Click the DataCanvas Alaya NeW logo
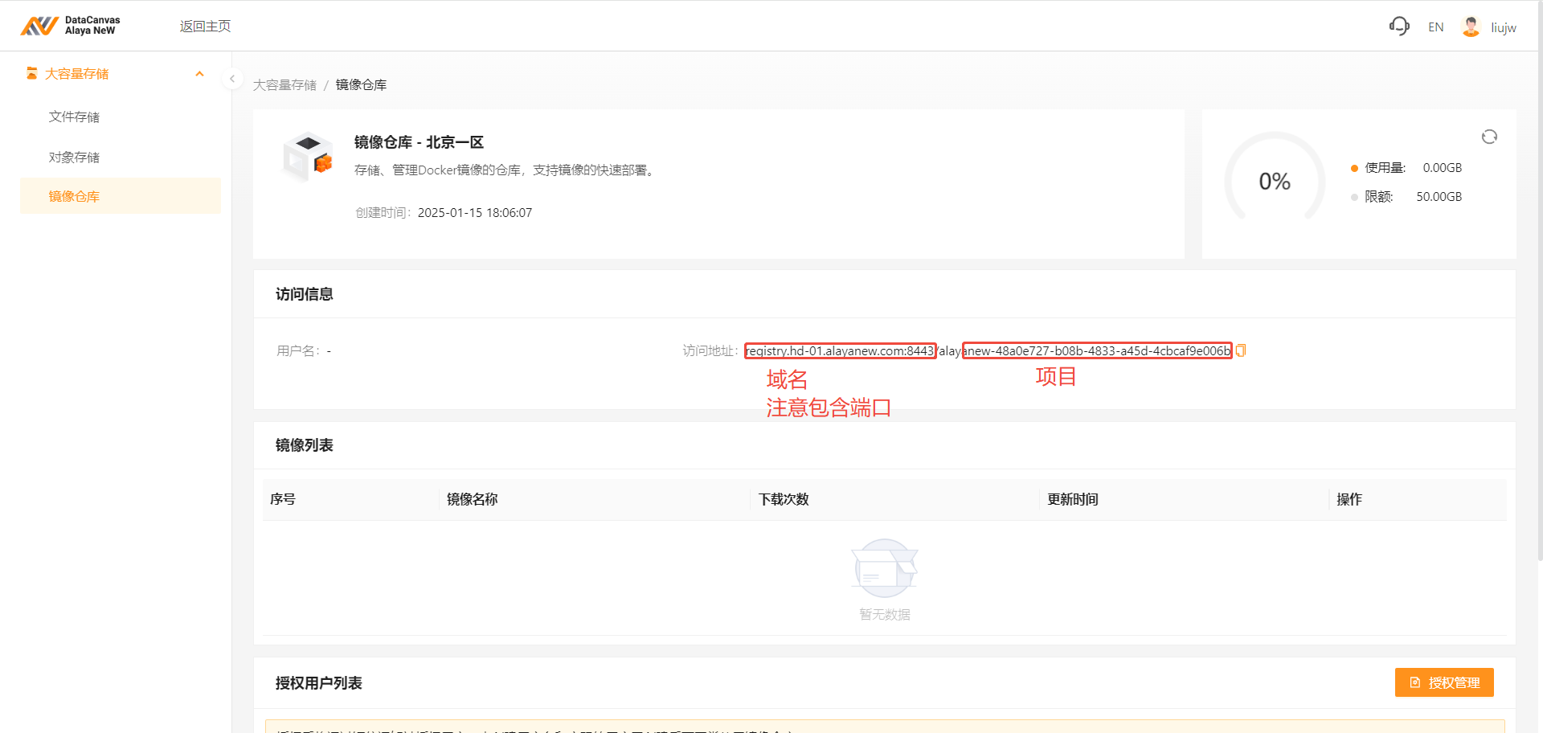 pos(70,26)
